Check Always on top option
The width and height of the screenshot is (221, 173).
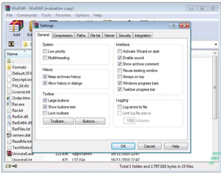tap(120, 76)
